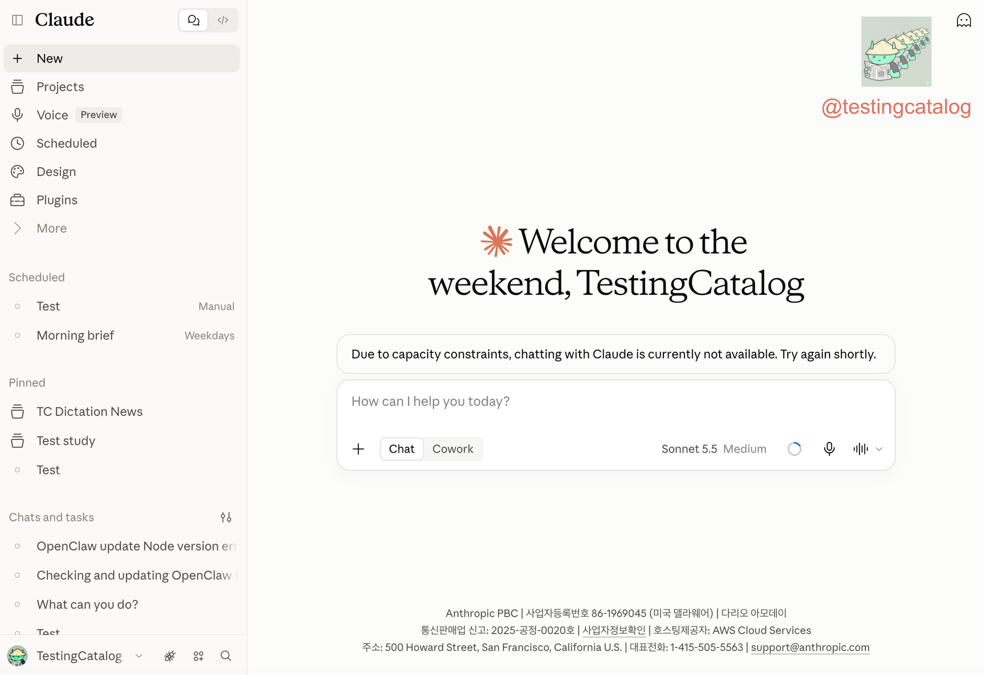Select the Chat mode tab

pyautogui.click(x=401, y=449)
